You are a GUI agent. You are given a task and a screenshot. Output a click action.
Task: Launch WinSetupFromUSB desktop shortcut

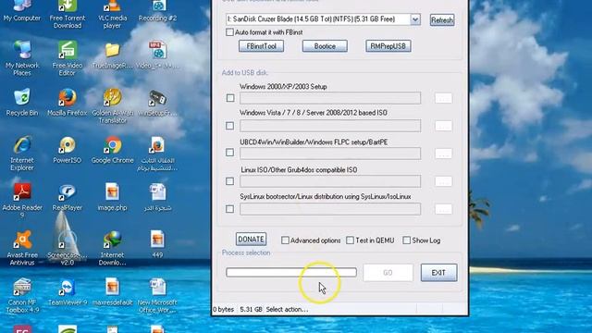157,103
